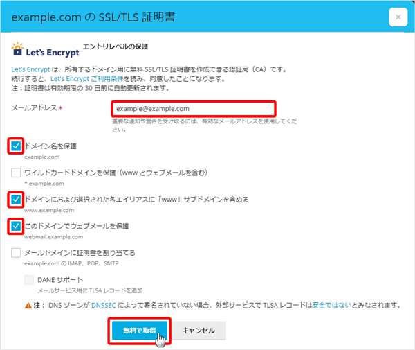Viewport: 415px width, 350px height.
Task: Close the SSL/TLS certificate dialog
Action: [x=398, y=17]
